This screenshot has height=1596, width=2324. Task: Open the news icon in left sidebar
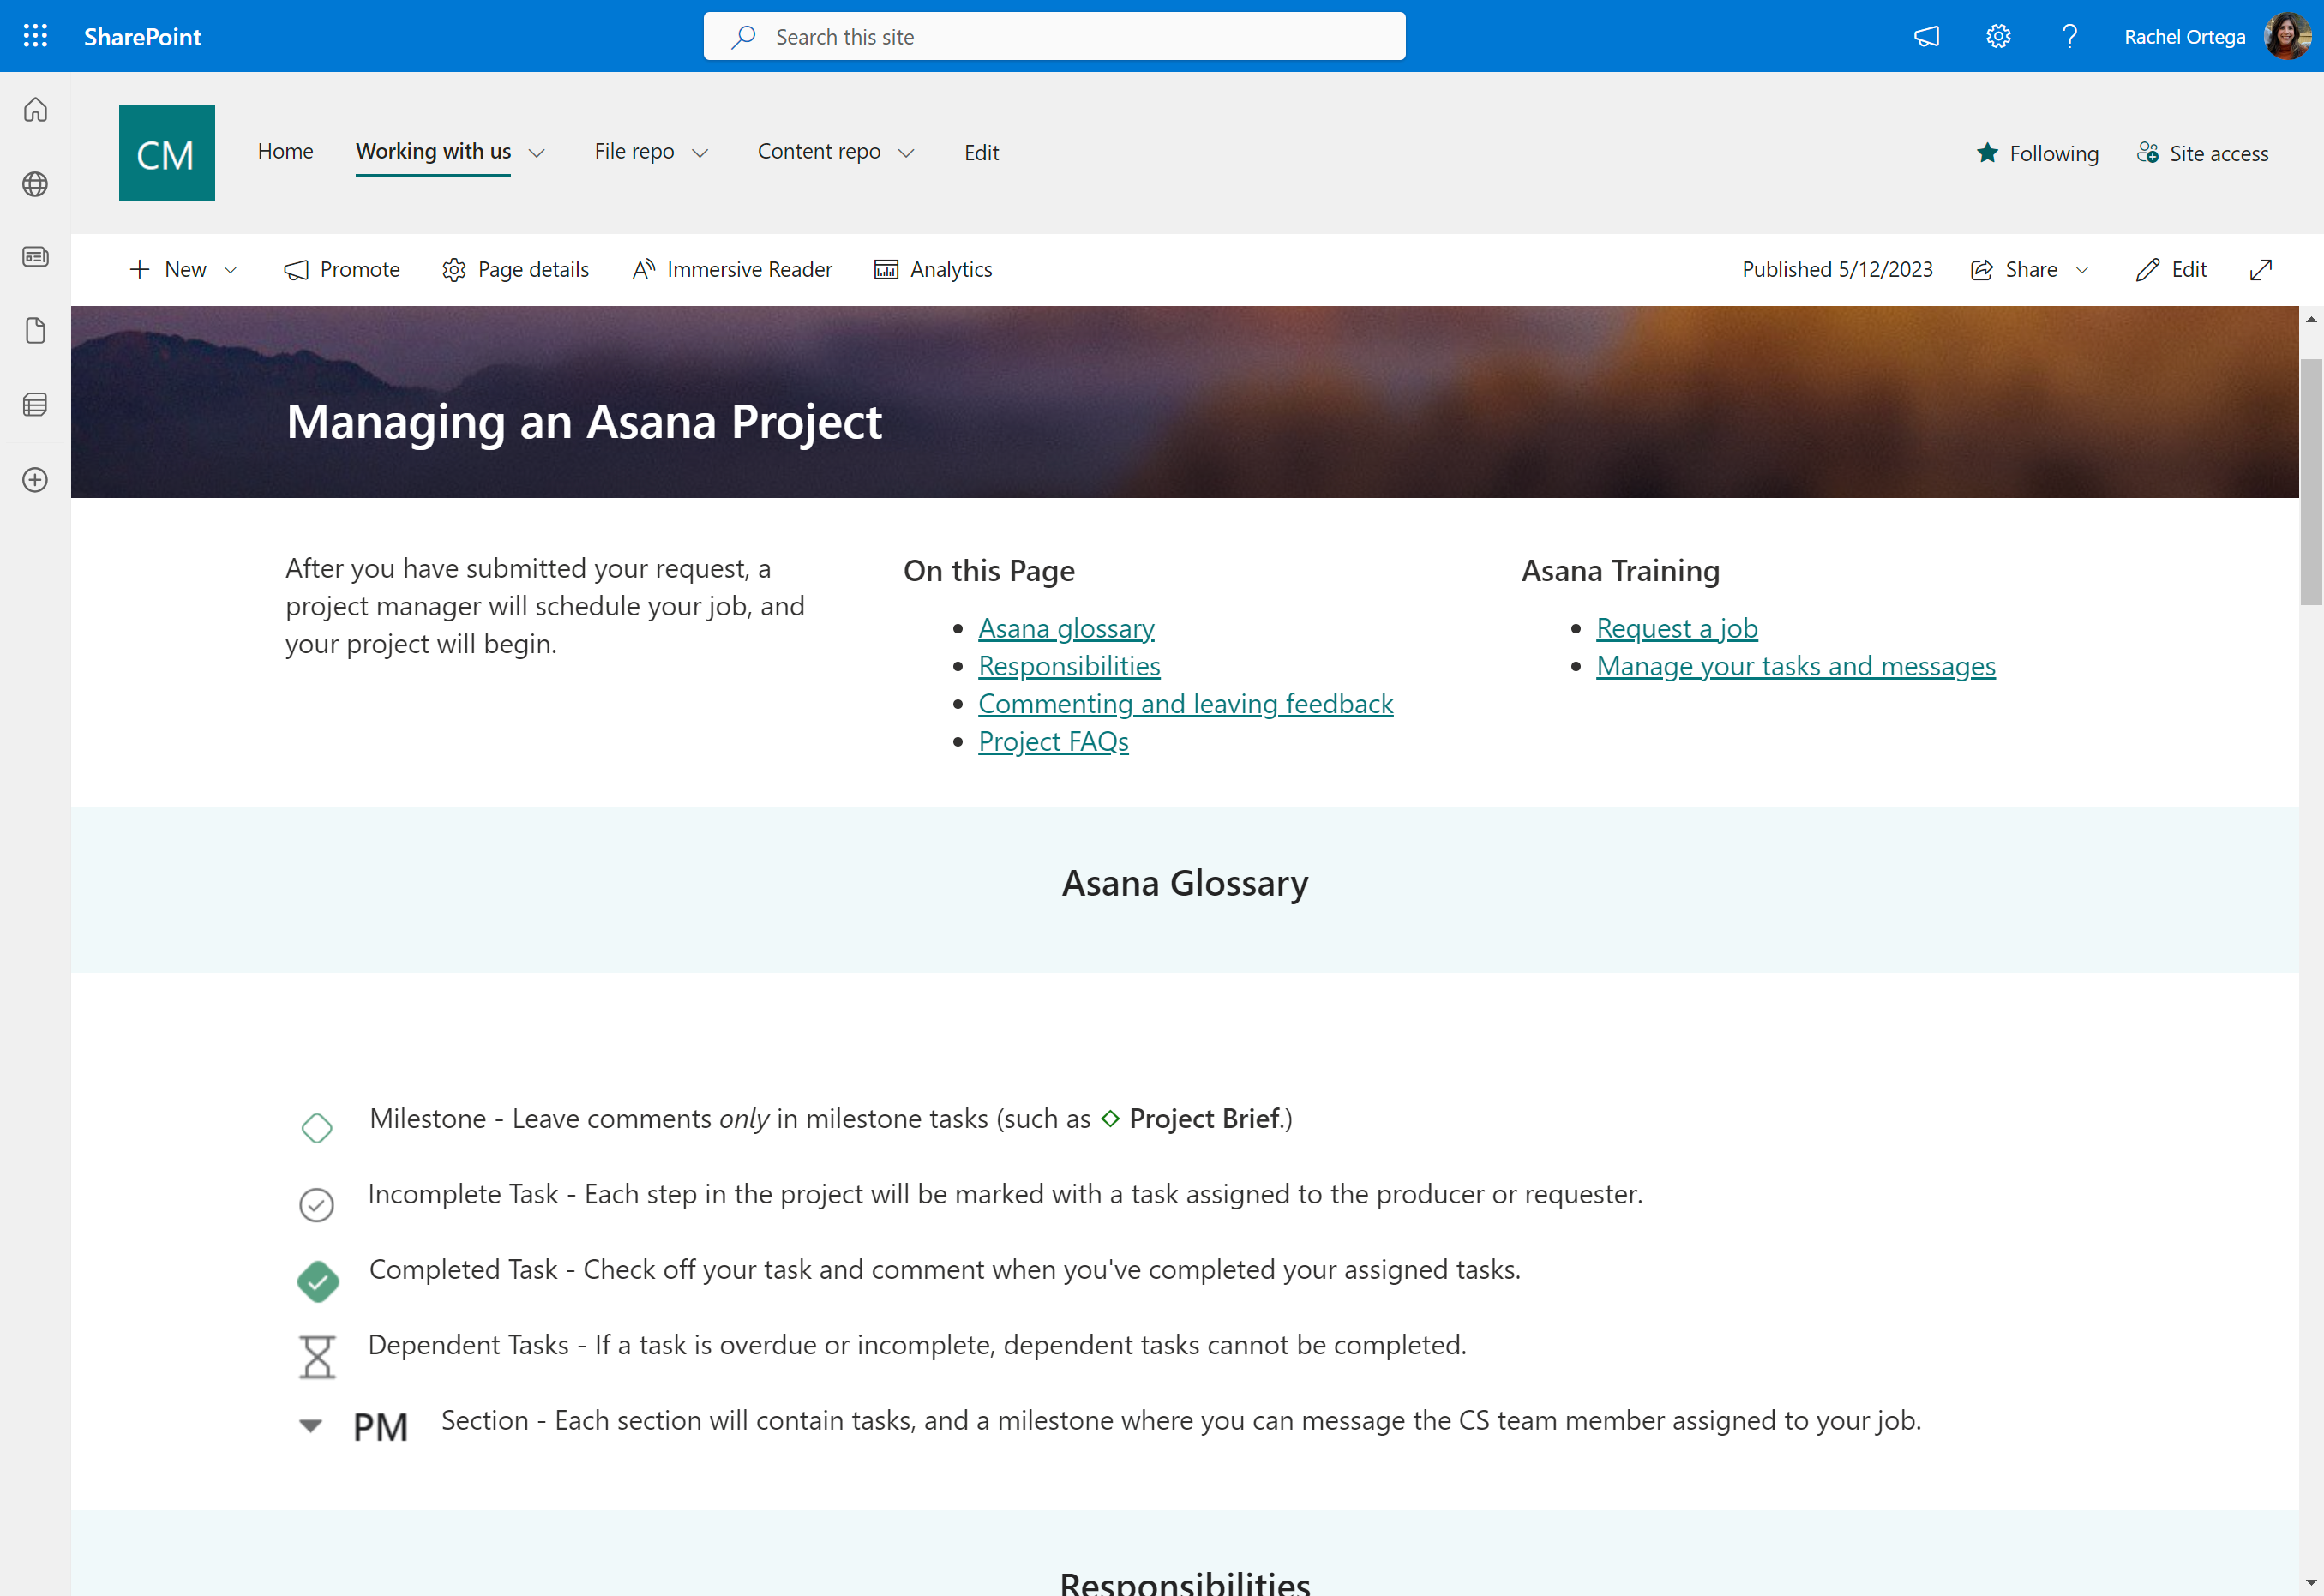click(35, 257)
